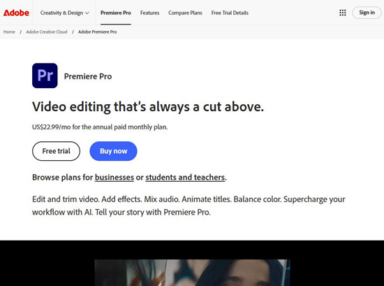Image resolution: width=384 pixels, height=286 pixels.
Task: Click the Premiere Pro Pr app icon
Action: [x=45, y=76]
